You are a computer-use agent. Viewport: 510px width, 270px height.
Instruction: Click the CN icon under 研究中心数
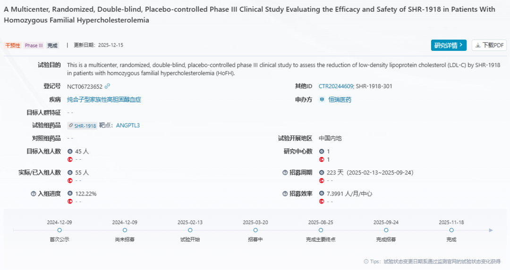[x=322, y=159]
